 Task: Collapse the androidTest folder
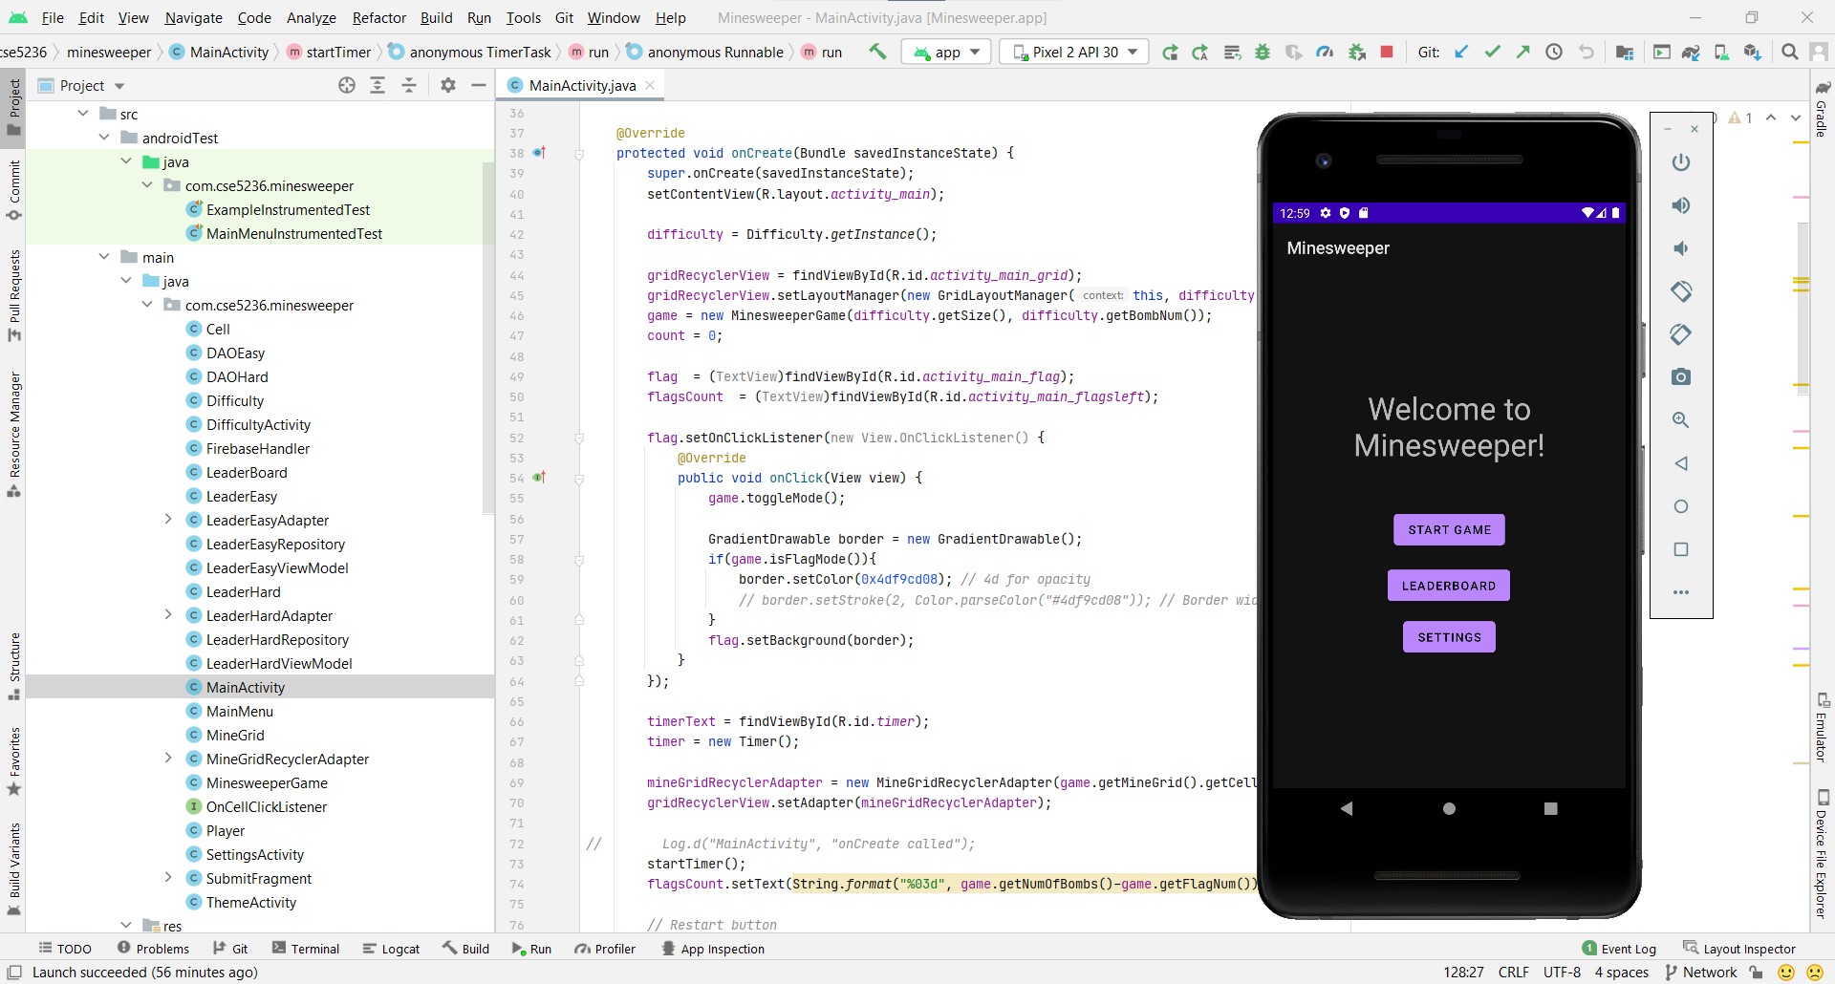coord(104,138)
